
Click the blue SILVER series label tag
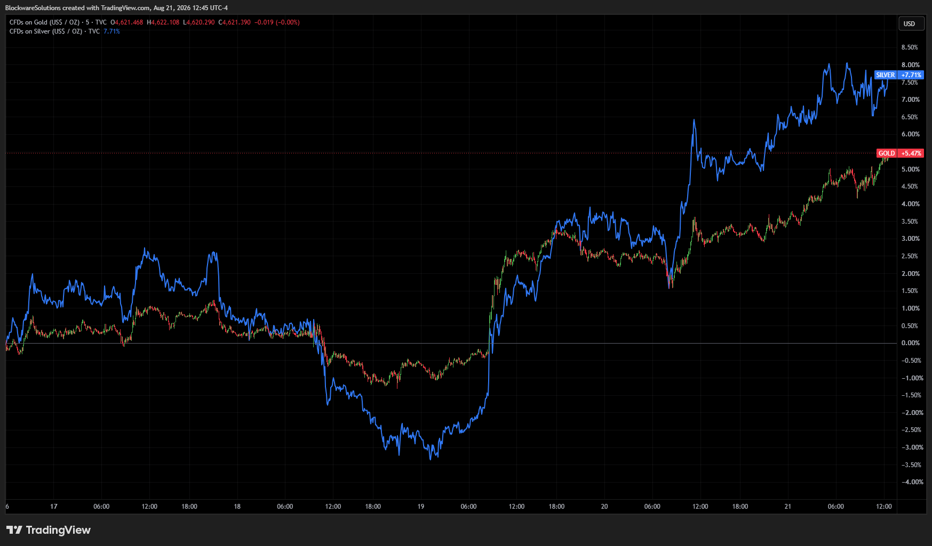(886, 75)
